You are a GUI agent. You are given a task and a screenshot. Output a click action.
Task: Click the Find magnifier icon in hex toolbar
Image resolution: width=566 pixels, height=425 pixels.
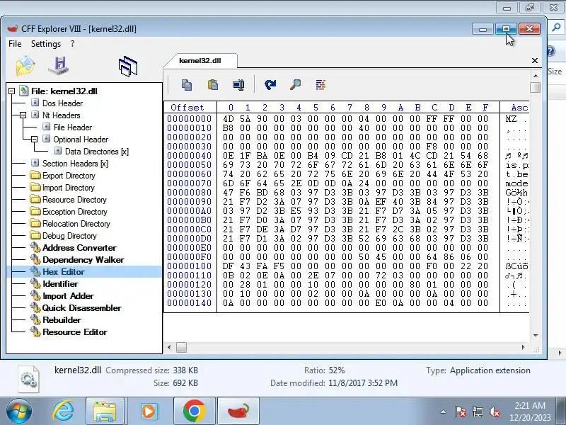295,85
